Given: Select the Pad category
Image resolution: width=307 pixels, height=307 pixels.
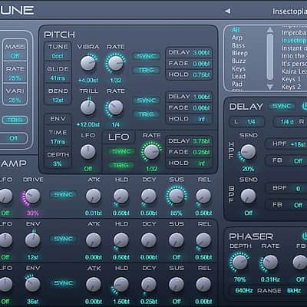Looking at the screenshot, I should pyautogui.click(x=237, y=84).
